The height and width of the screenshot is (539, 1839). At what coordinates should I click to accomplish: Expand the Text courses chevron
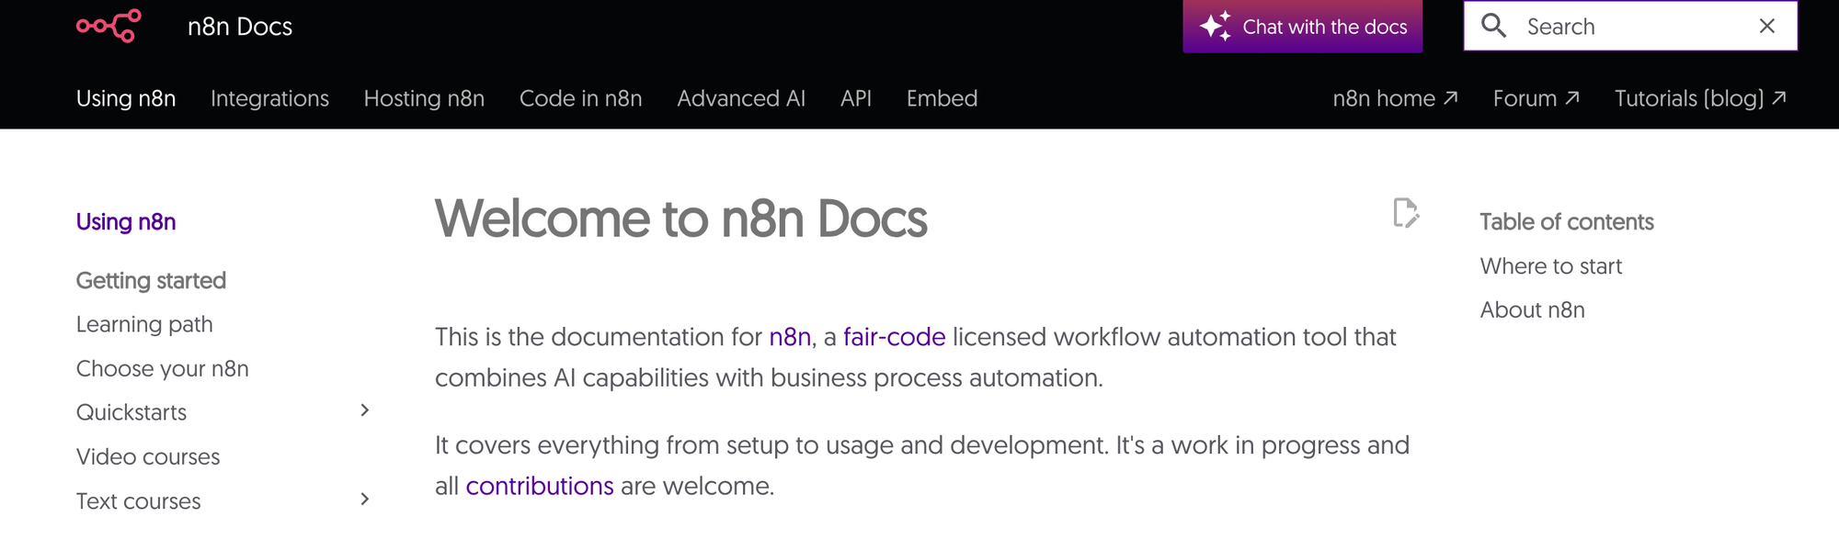pyautogui.click(x=365, y=500)
